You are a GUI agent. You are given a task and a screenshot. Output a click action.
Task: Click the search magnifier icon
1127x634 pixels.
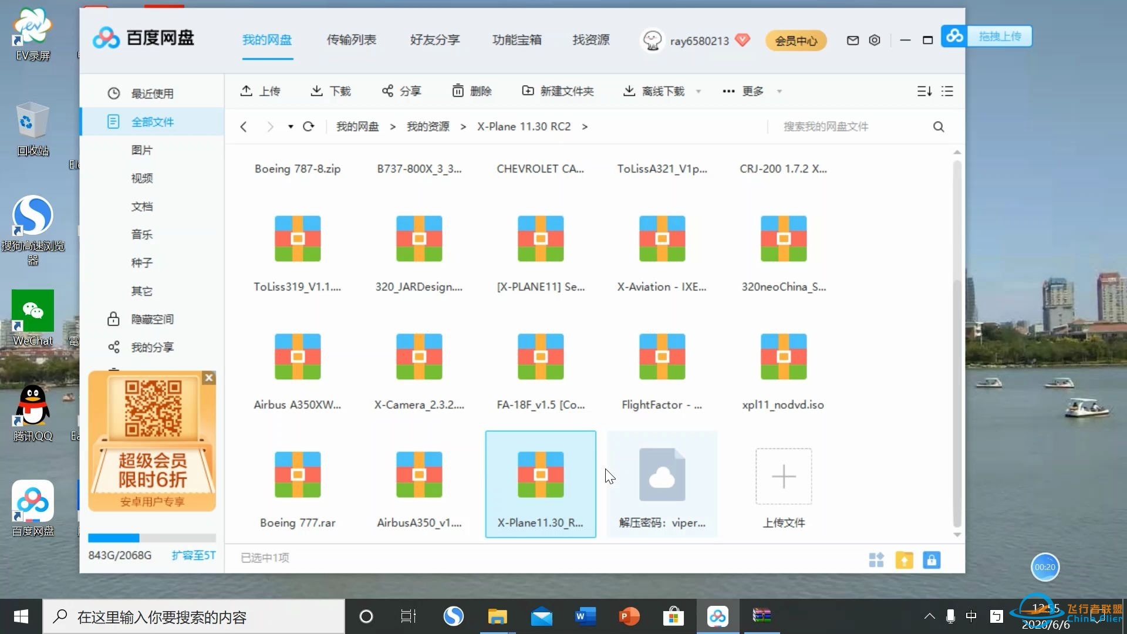pos(939,127)
